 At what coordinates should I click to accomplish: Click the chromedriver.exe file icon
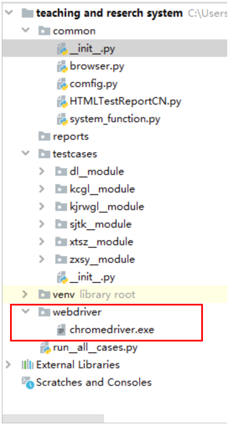[x=61, y=330]
